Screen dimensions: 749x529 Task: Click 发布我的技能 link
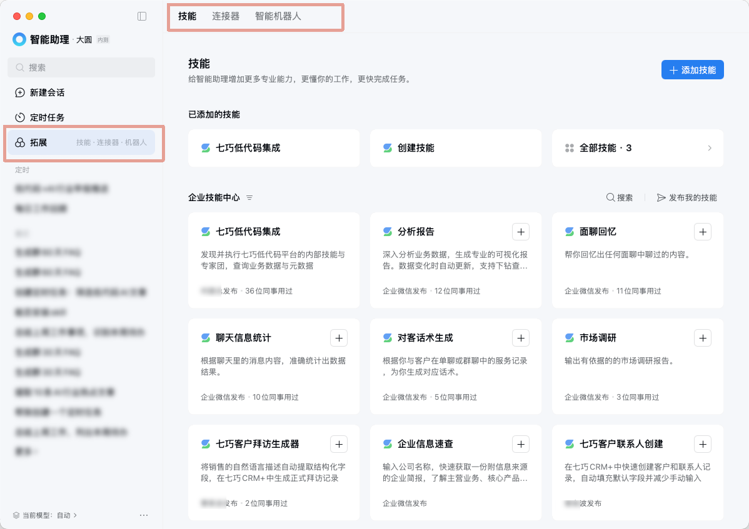(687, 197)
